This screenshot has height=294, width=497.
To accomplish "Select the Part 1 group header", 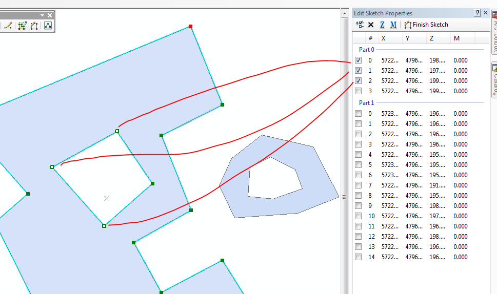I will [366, 102].
